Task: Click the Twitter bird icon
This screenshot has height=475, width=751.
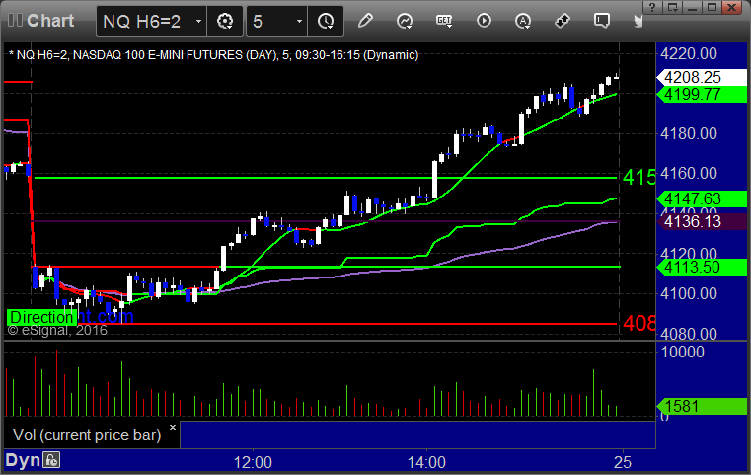Action: [x=638, y=21]
